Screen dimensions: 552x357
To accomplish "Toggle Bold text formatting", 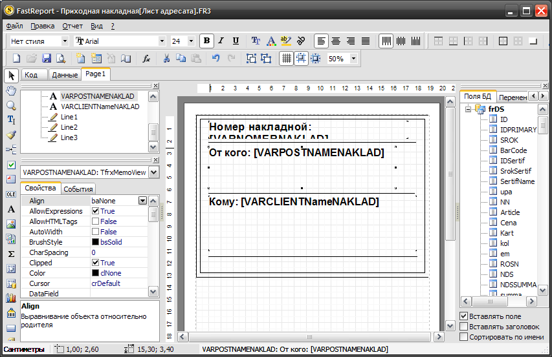I will pos(206,41).
